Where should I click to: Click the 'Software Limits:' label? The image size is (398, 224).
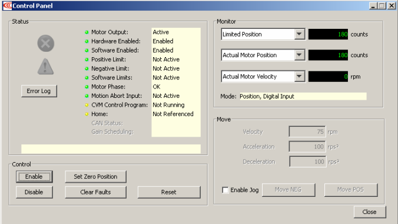point(112,78)
